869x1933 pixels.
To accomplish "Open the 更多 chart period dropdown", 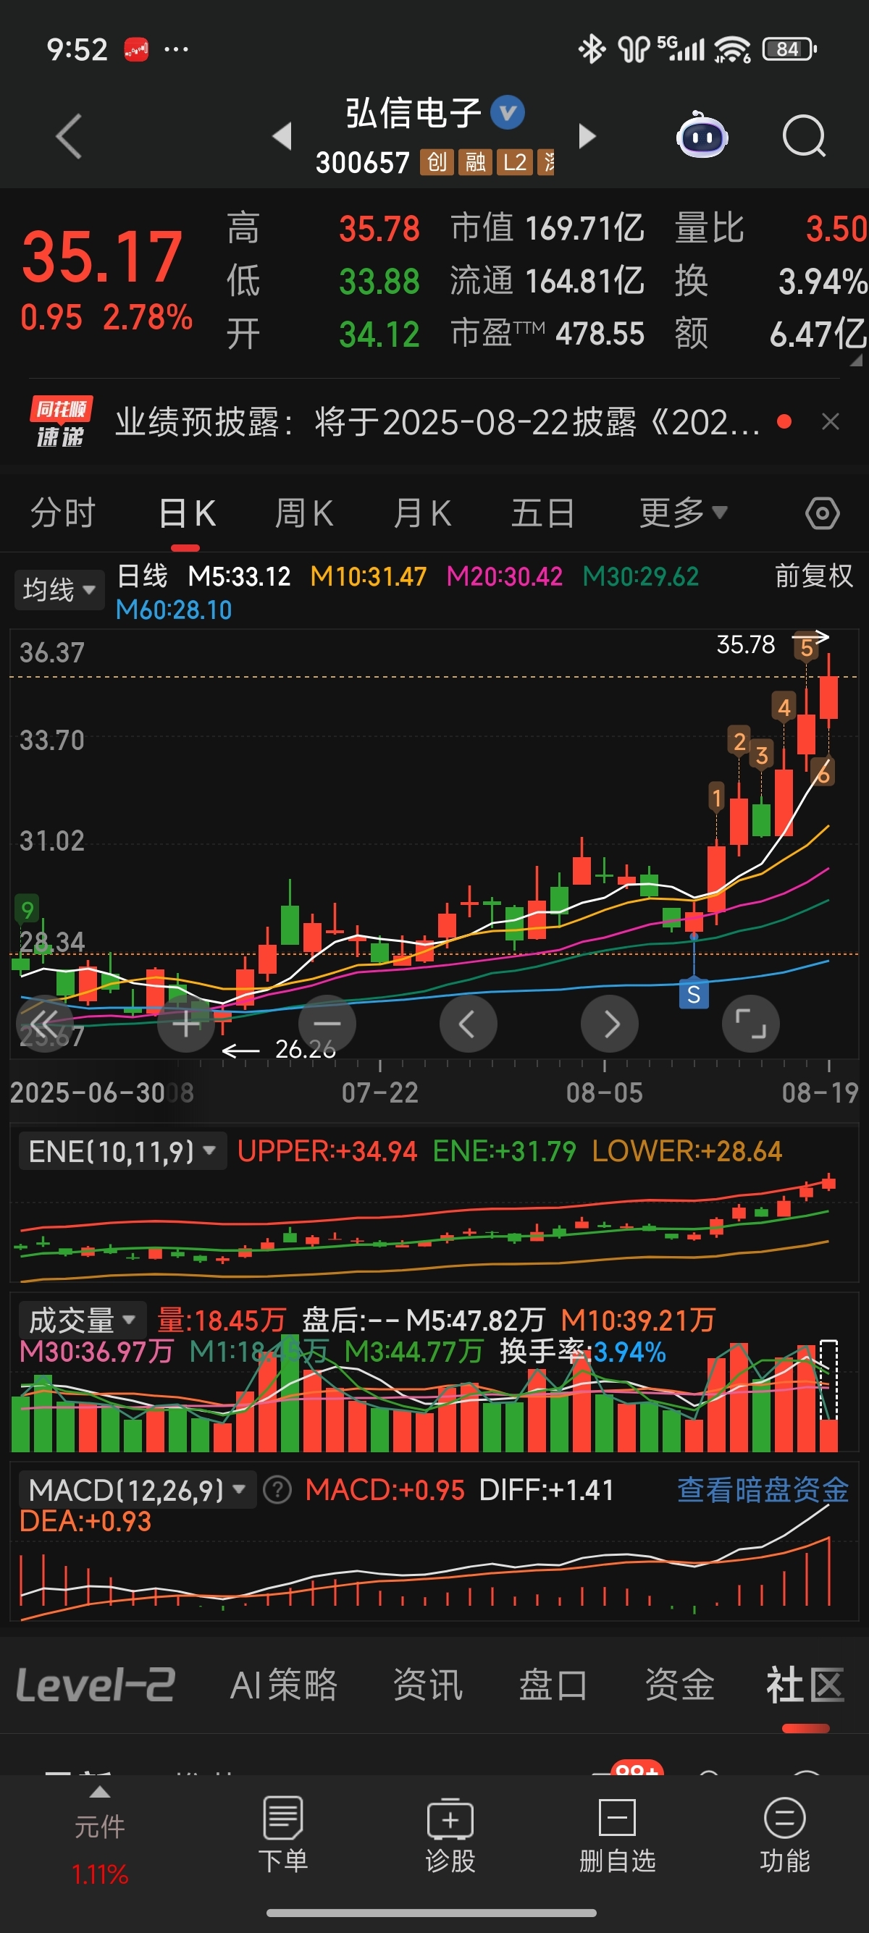I will tap(683, 513).
